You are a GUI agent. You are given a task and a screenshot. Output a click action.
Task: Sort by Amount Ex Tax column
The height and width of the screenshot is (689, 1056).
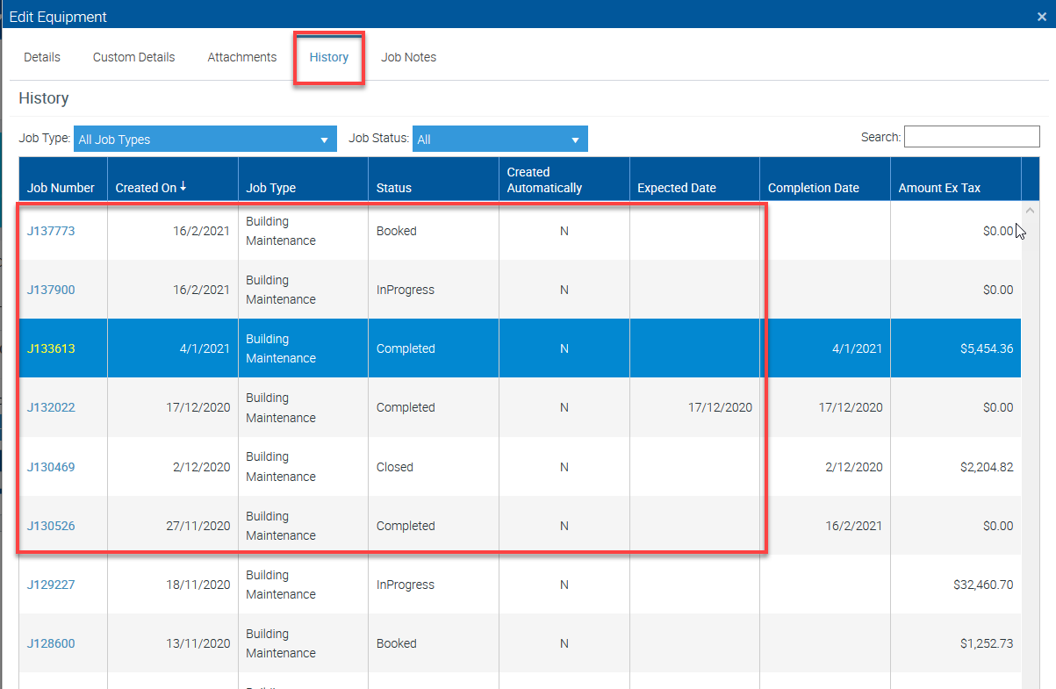pos(939,188)
